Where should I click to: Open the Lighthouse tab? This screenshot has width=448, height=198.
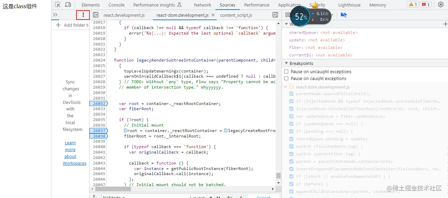(349, 5)
